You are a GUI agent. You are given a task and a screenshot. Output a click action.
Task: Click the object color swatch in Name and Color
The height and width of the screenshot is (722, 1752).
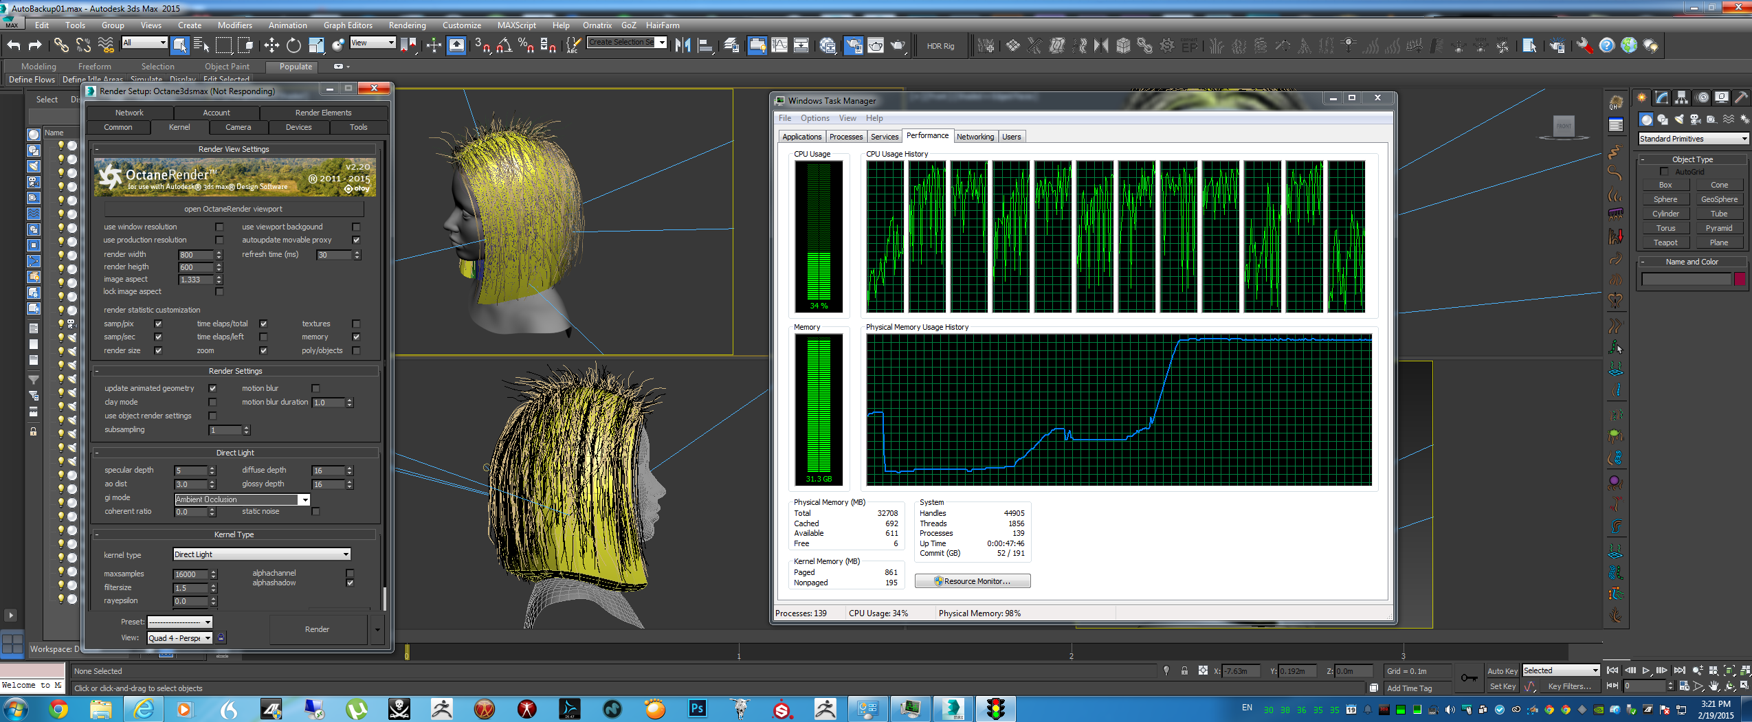tap(1740, 279)
